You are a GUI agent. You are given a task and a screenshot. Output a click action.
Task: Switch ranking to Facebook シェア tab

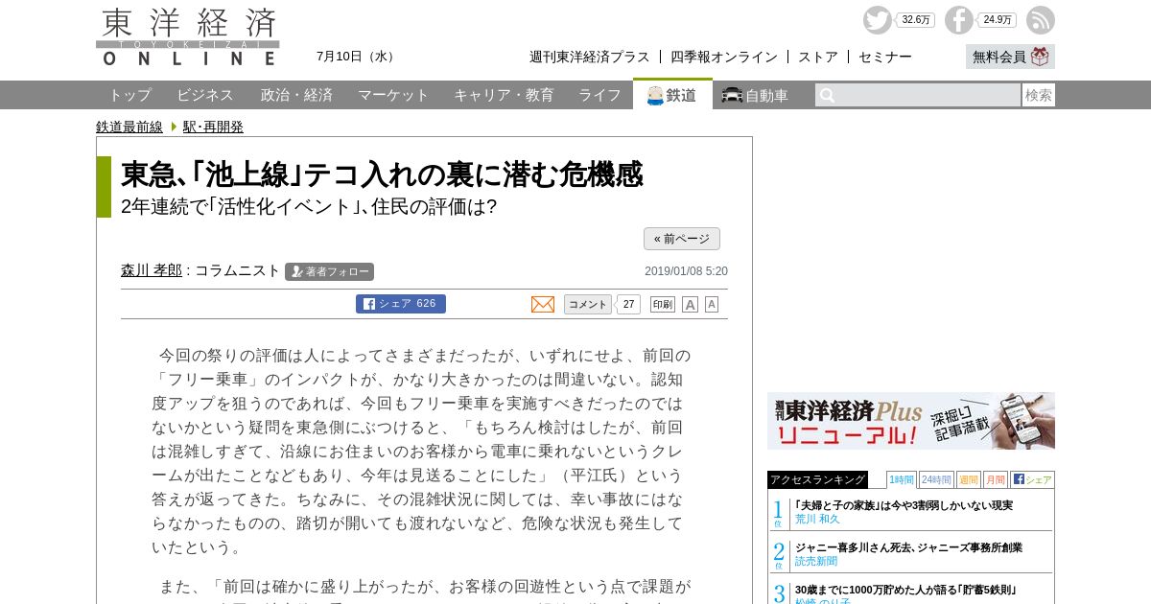[x=1032, y=479]
